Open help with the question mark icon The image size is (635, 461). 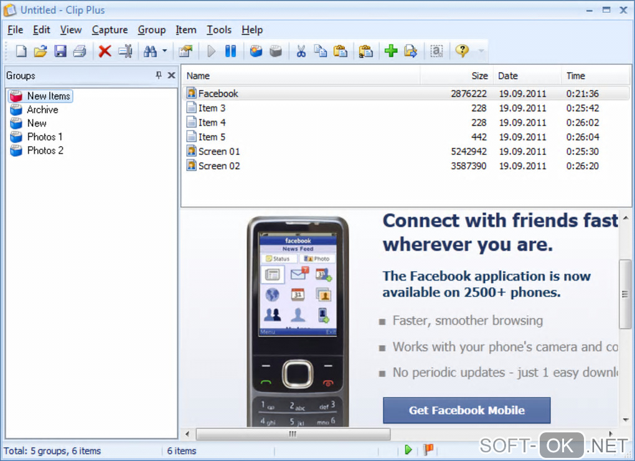pos(462,51)
